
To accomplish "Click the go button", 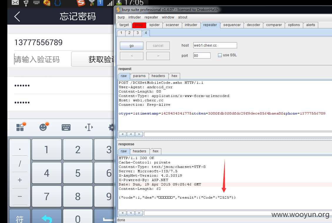I will tap(132, 46).
